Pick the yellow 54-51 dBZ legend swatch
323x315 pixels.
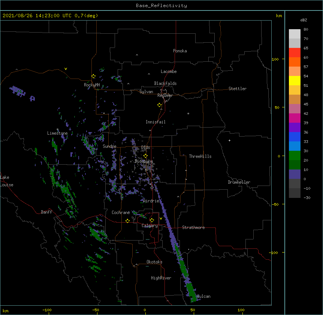295,80
